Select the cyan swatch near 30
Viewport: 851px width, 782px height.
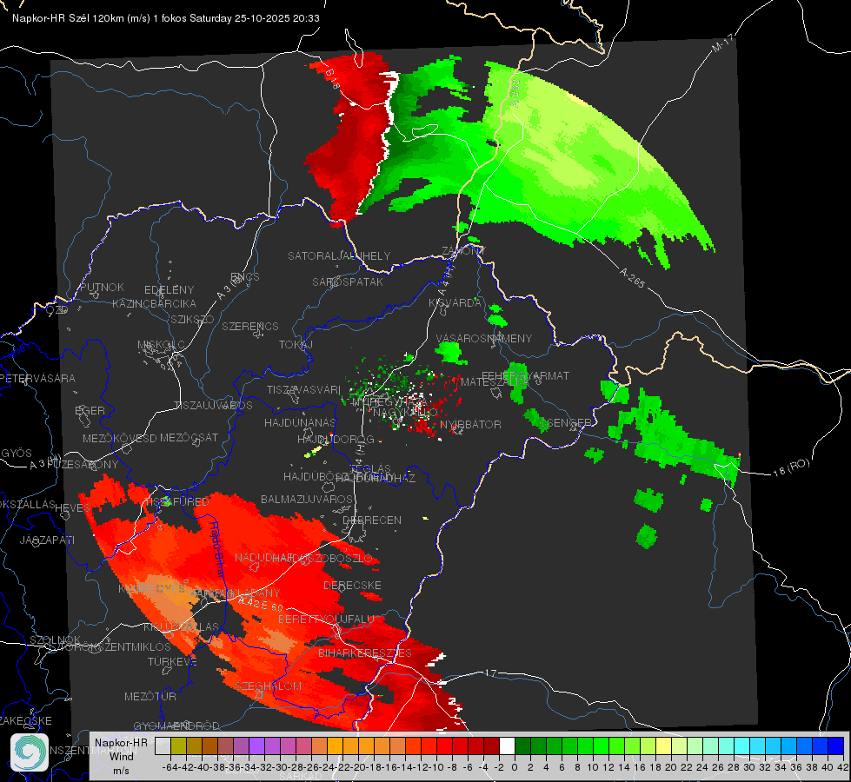pos(741,746)
